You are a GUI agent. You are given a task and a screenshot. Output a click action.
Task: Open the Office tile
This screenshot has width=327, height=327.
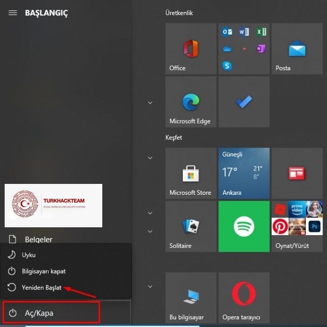[191, 49]
